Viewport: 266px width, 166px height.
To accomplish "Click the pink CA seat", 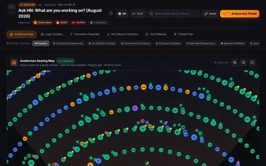I will [143, 121].
